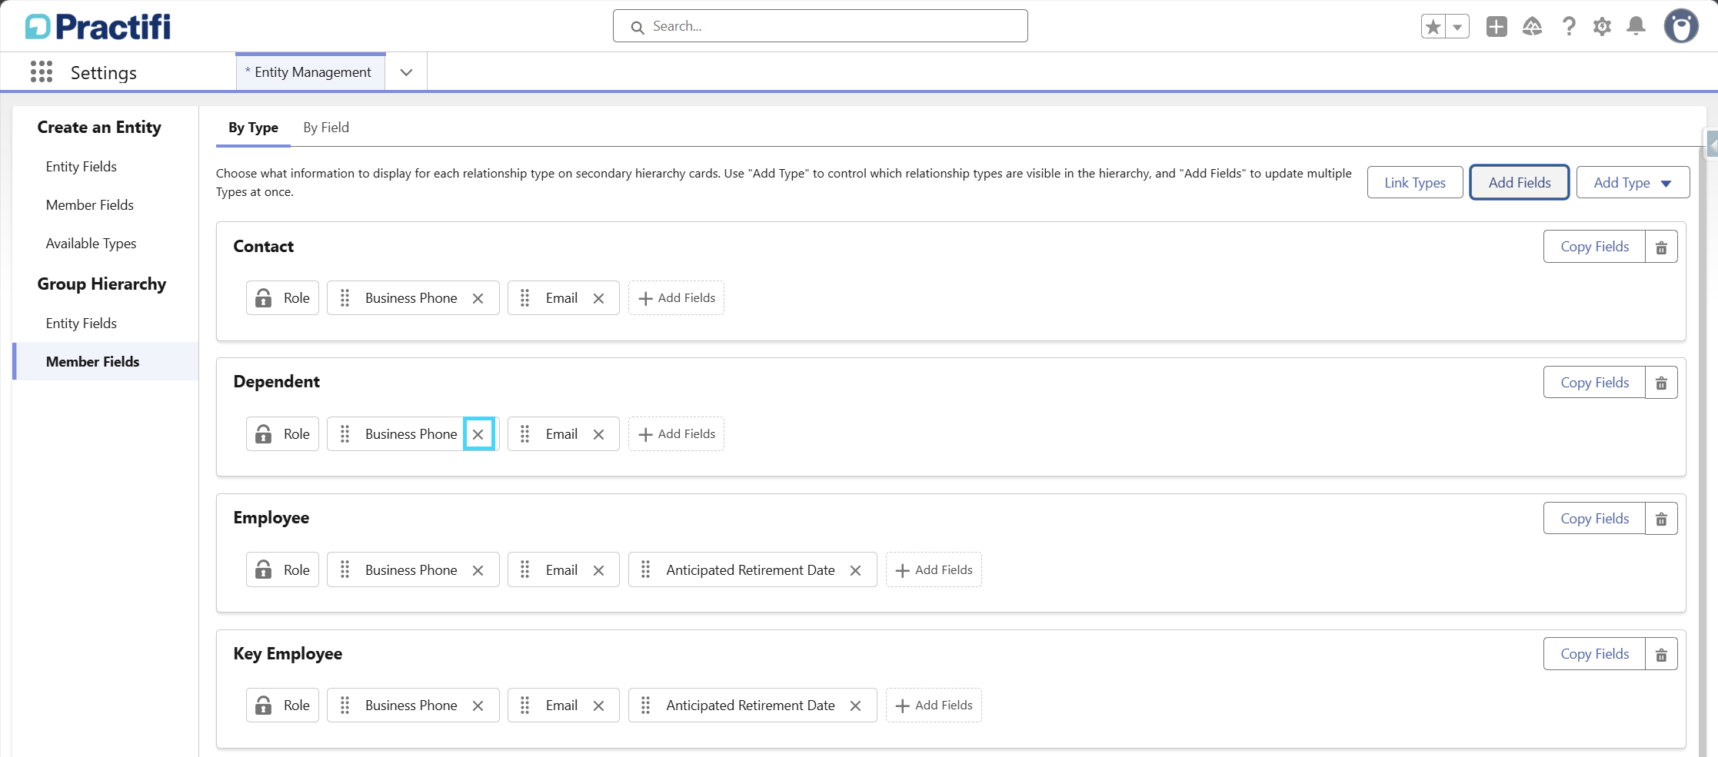
Task: Remove Anticipated Retirement Date from Employee
Action: pos(855,570)
